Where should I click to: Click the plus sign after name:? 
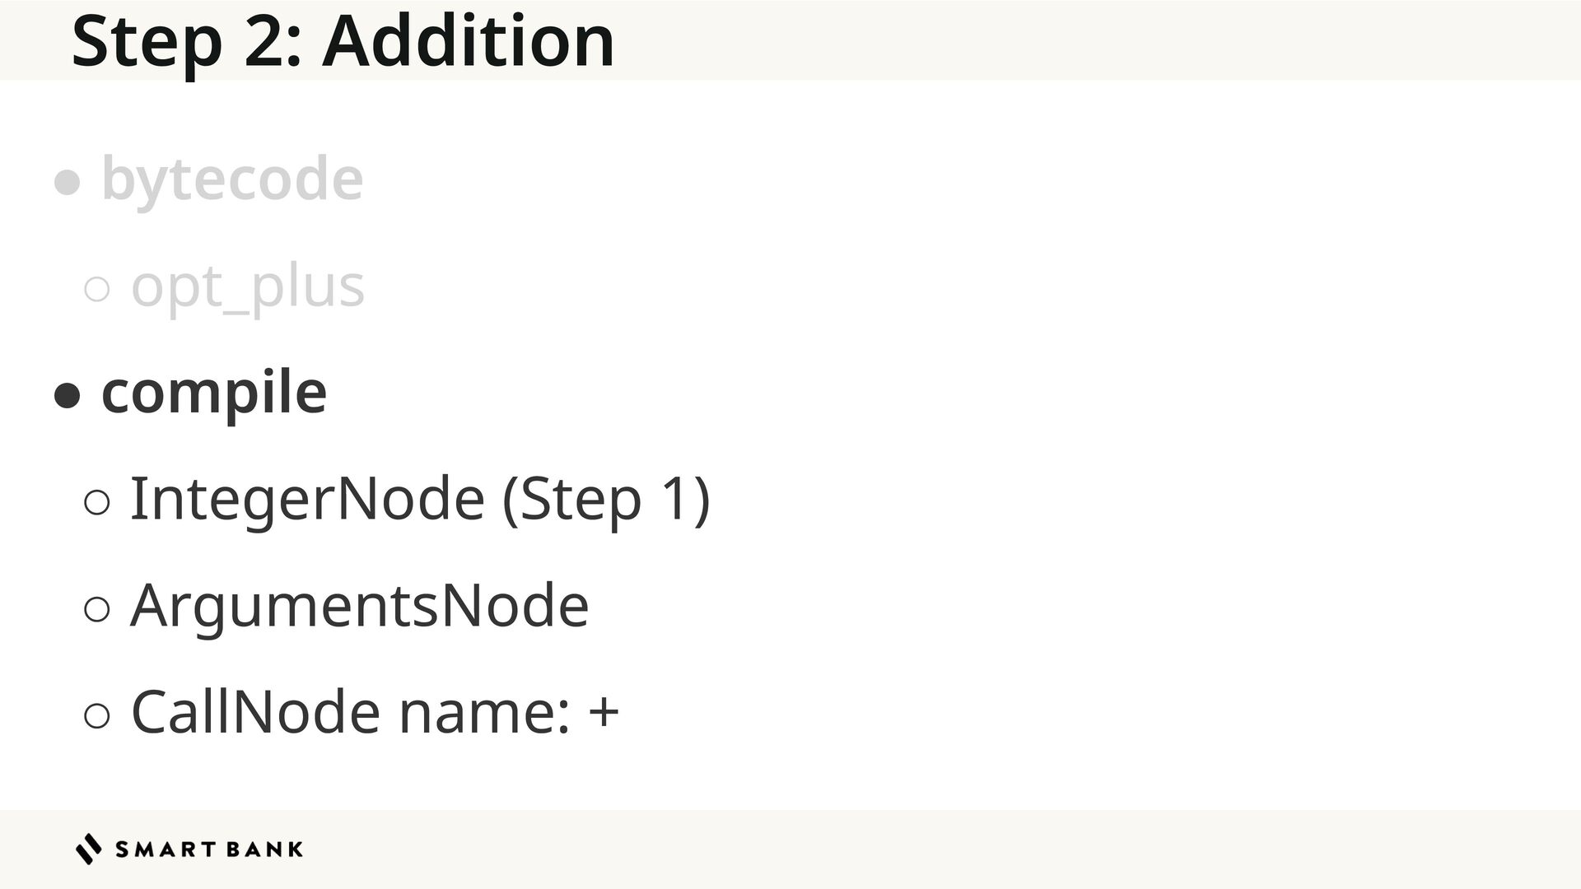click(x=604, y=712)
